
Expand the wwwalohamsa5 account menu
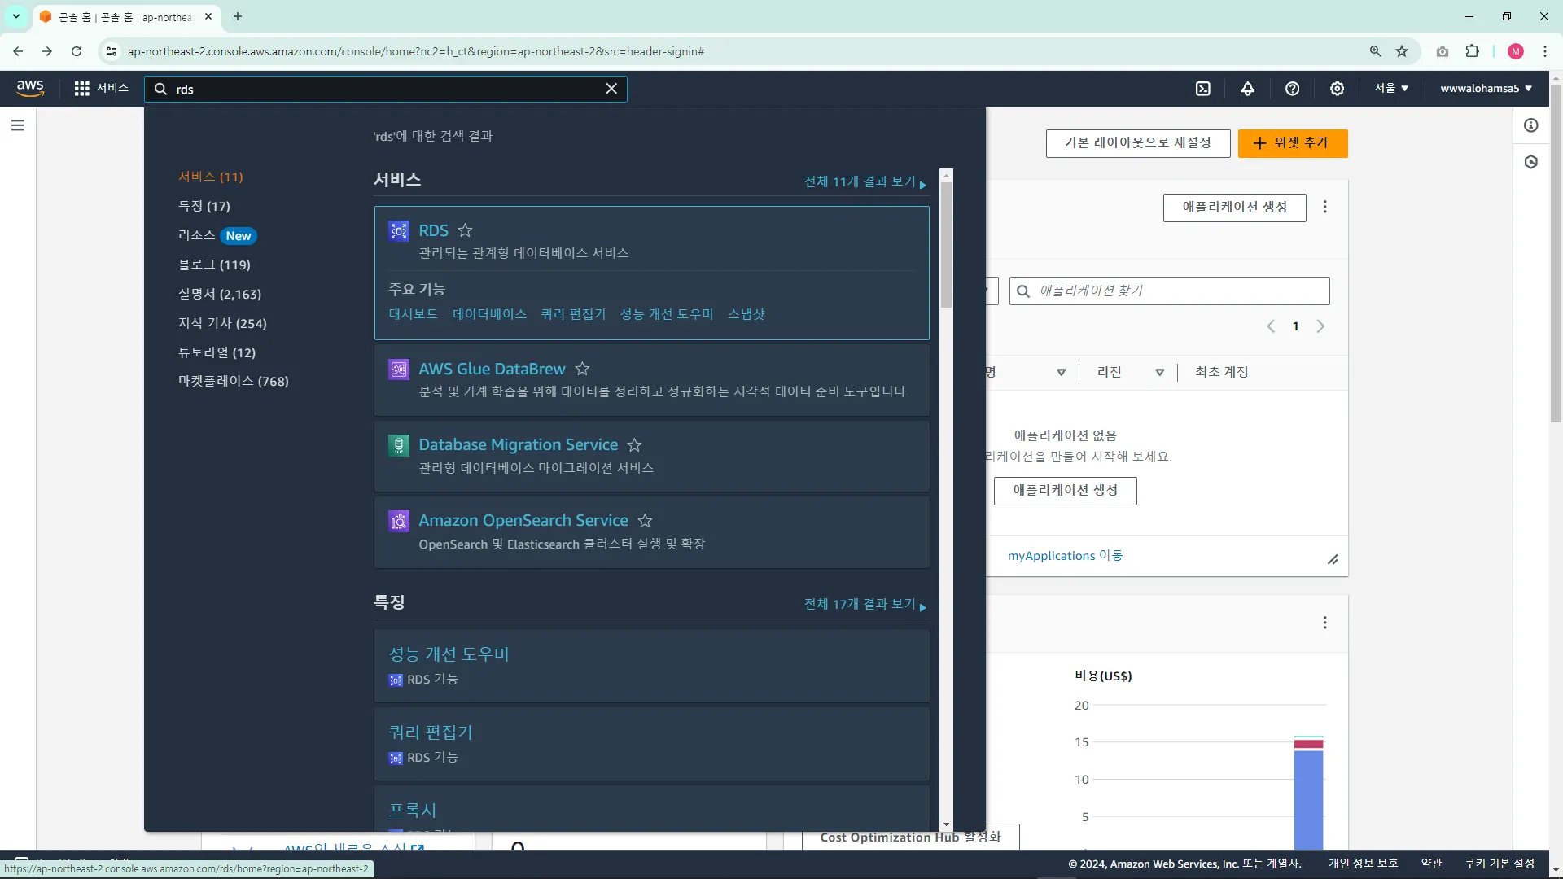point(1486,89)
